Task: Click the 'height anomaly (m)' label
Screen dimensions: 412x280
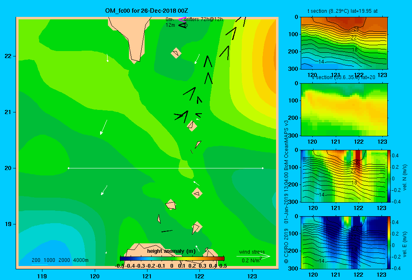Action: (171, 251)
